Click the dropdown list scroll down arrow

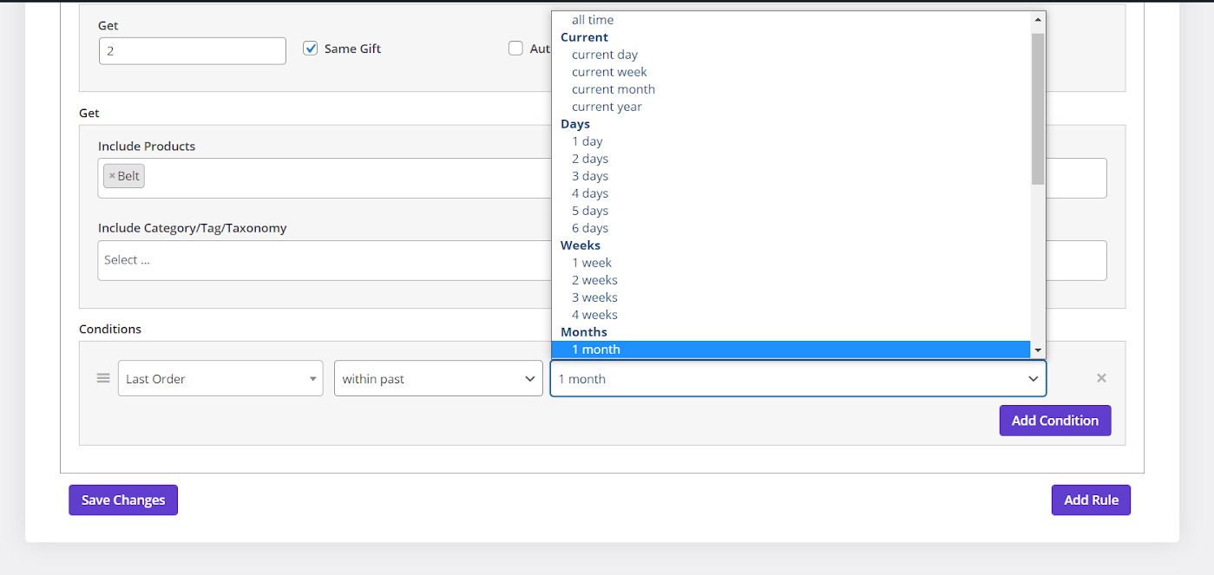[x=1037, y=350]
